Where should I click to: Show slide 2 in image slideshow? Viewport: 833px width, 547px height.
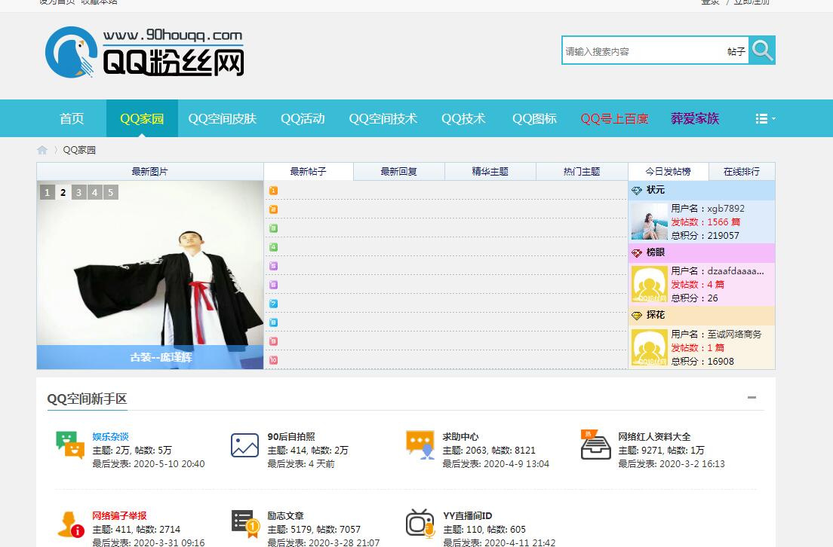[63, 192]
